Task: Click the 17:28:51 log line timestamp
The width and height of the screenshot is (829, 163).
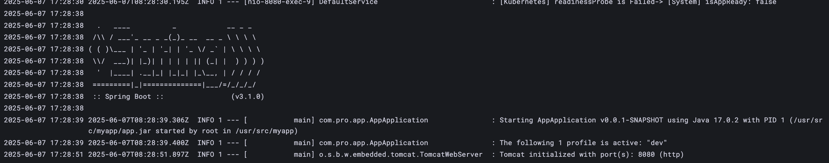Action: (x=67, y=155)
